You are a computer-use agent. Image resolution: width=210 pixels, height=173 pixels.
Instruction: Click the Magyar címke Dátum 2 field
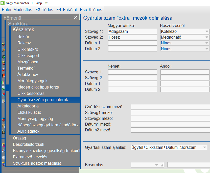tap(133, 49)
